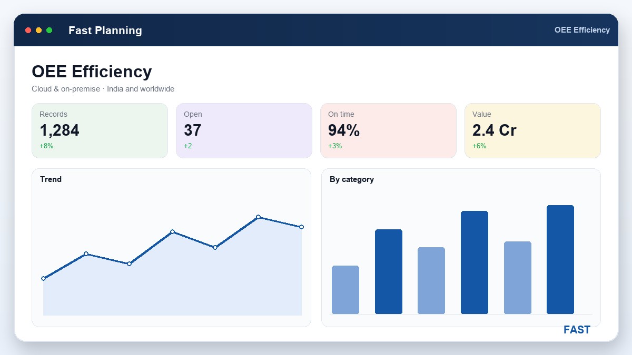Click the By category panel heading
The height and width of the screenshot is (355, 632).
pos(352,179)
